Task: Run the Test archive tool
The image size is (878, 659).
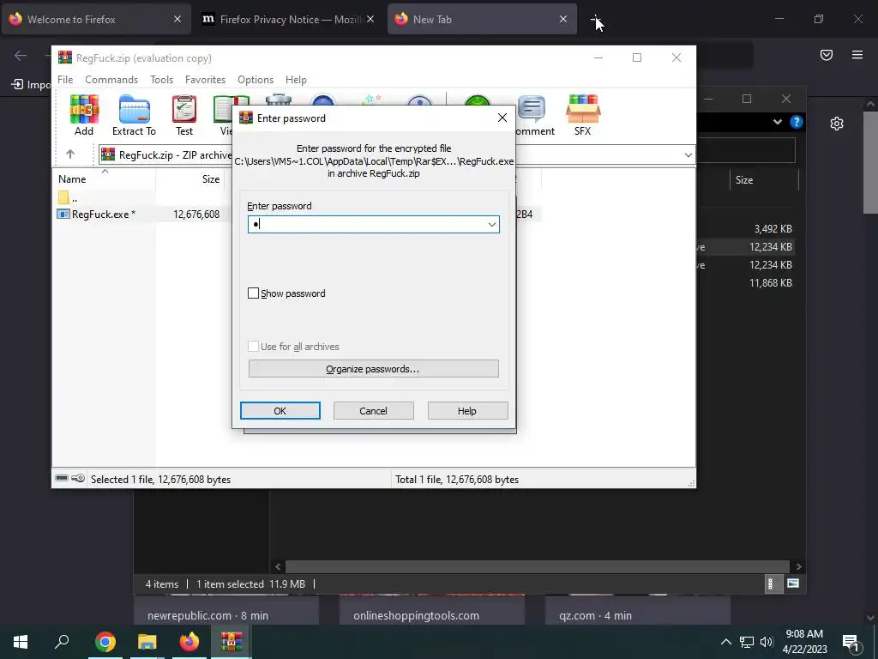Action: pyautogui.click(x=184, y=115)
